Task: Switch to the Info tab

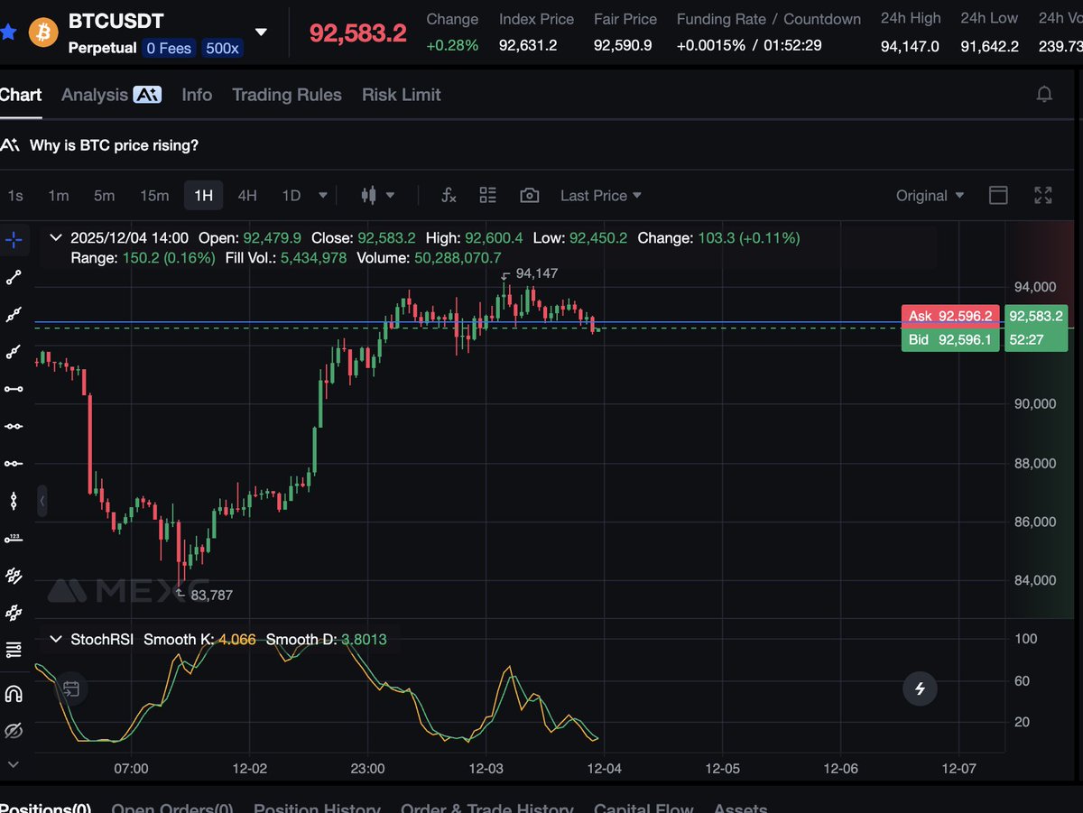Action: tap(197, 95)
